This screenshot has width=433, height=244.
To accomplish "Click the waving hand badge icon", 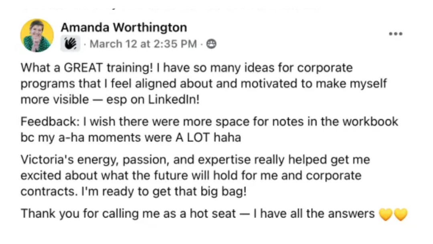I will point(70,44).
